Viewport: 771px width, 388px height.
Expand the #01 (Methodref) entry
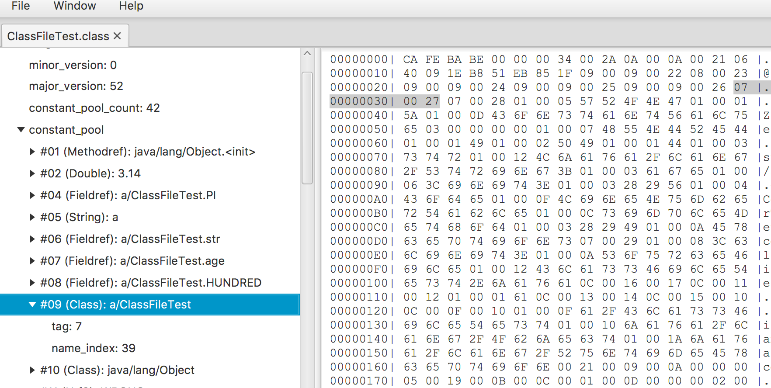point(32,152)
